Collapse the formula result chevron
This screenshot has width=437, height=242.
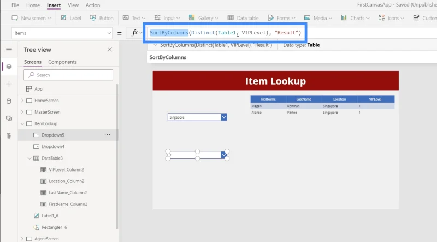click(155, 45)
